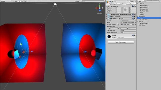Collapse the Transform component
Viewport: 161px width, 90px height.
pyautogui.click(x=107, y=6)
